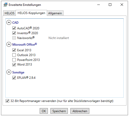Click the Word 2013 label
The image size is (129, 116).
click(25, 65)
